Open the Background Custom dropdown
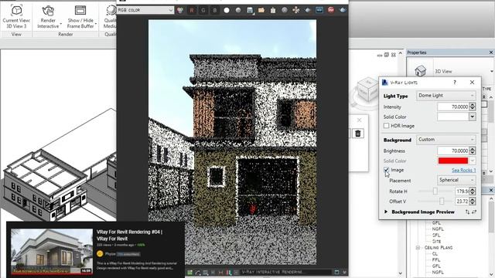The width and height of the screenshot is (495, 278). (x=445, y=139)
